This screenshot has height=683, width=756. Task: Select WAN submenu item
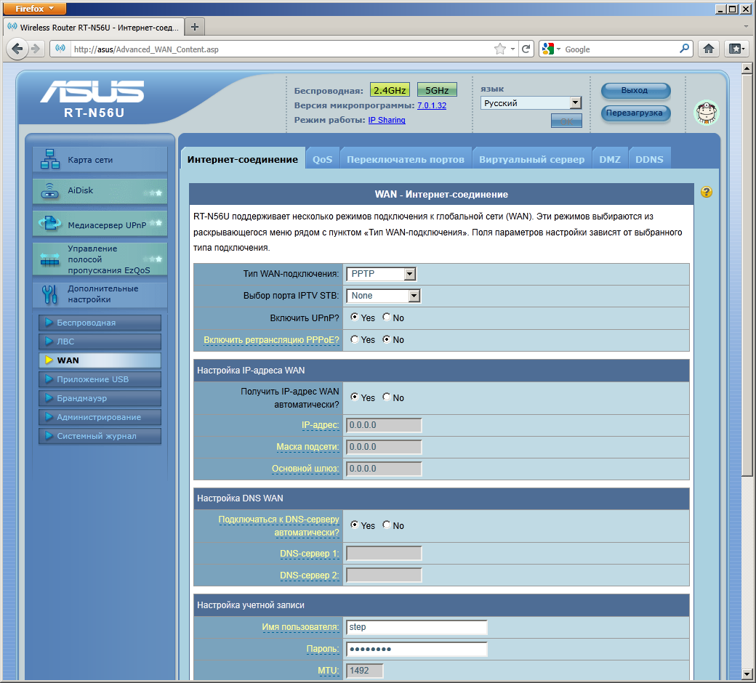[x=100, y=360]
